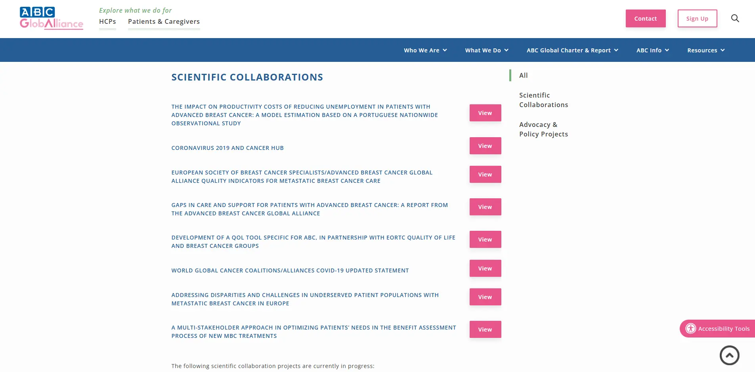The height and width of the screenshot is (372, 755).
Task: View the QOL tool development project
Action: [x=485, y=239]
